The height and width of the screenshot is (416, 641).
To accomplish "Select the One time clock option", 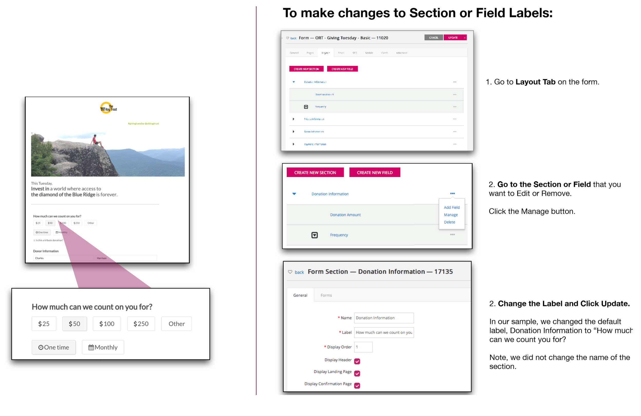I will tap(54, 347).
